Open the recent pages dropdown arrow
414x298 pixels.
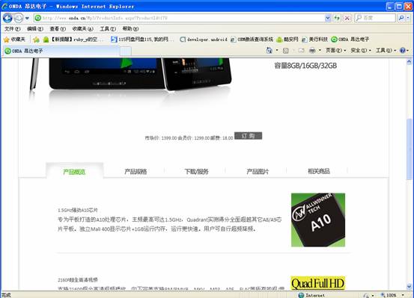tap(27, 18)
